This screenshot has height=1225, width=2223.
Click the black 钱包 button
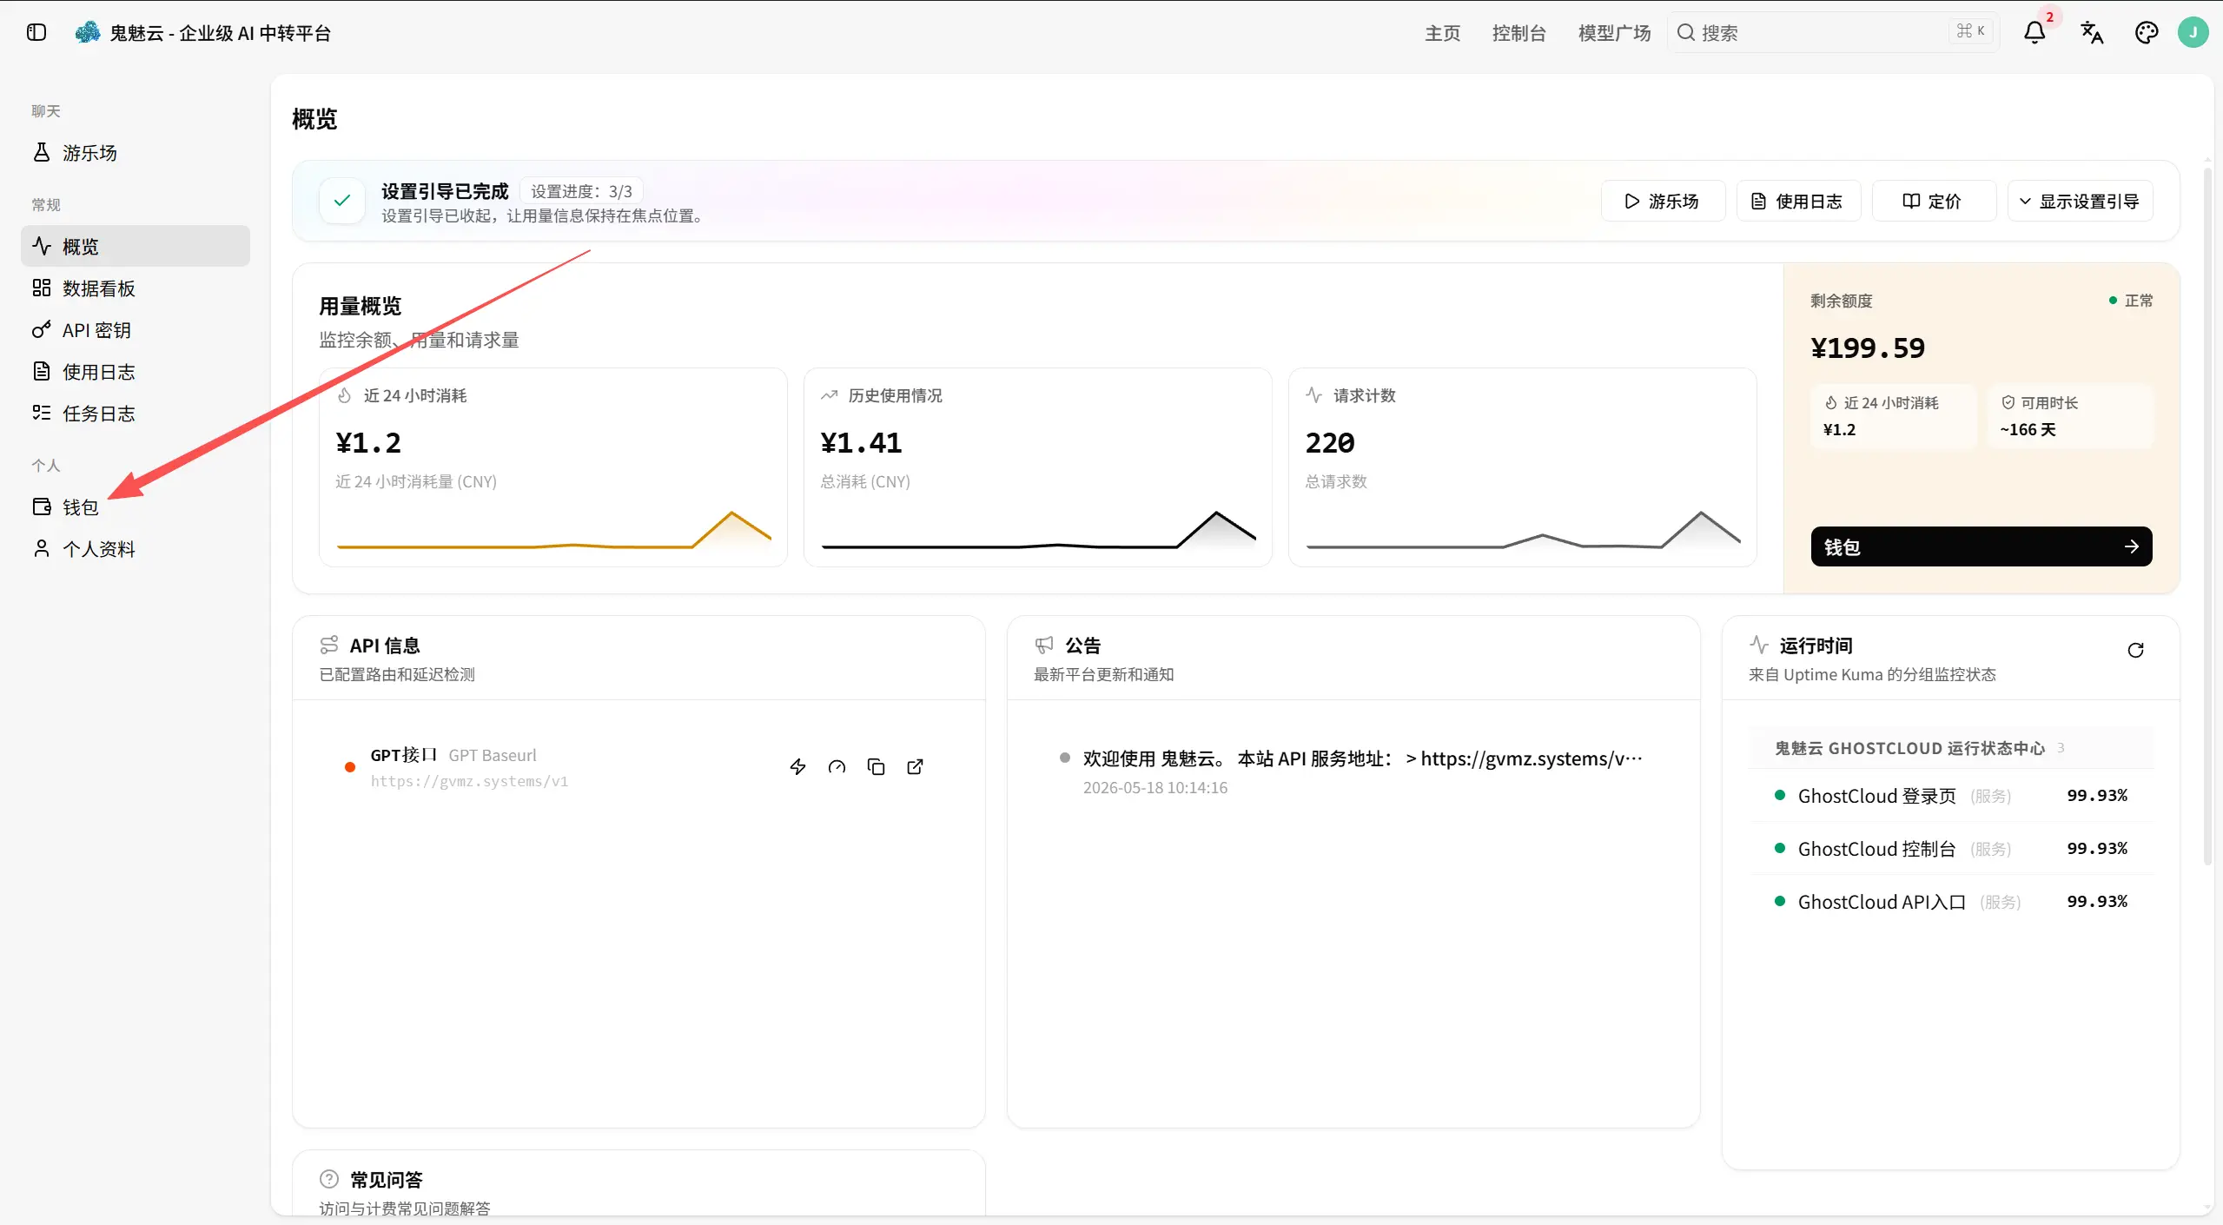[x=1982, y=546]
